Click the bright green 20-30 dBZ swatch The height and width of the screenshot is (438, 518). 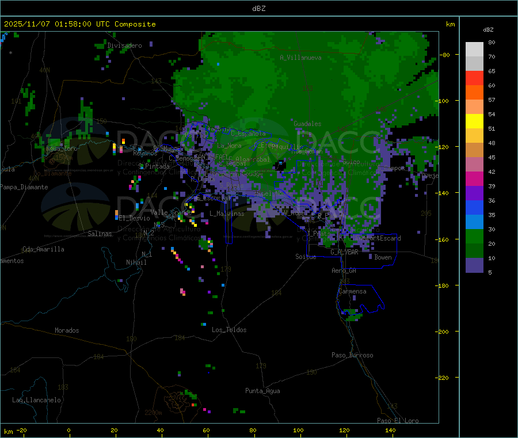tap(474, 237)
